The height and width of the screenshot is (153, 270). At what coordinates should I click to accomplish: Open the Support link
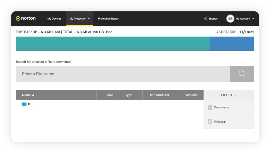tap(213, 19)
